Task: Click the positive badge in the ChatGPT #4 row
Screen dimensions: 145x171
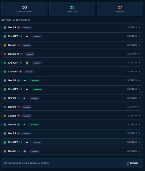Action: (37, 89)
